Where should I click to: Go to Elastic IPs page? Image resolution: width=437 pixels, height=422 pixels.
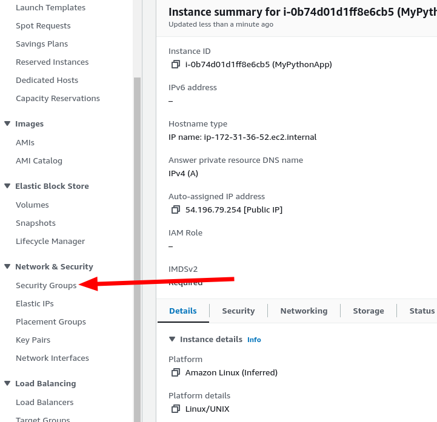click(35, 303)
